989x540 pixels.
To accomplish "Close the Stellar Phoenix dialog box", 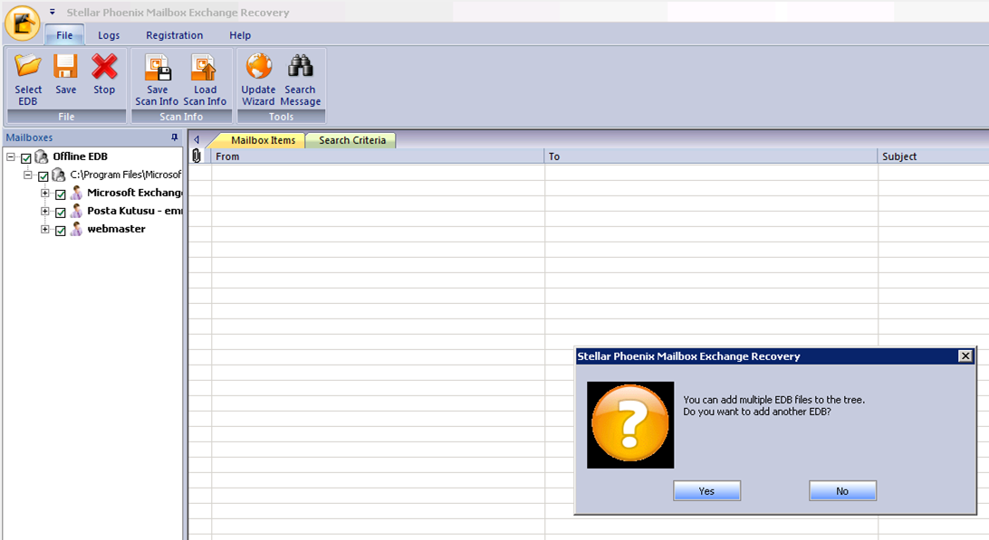I will click(x=965, y=356).
